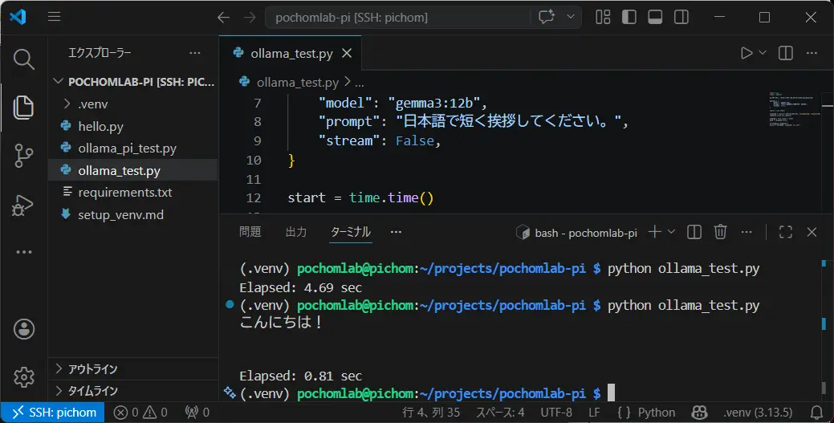Split the editor to the right
The image size is (834, 423).
pos(786,53)
